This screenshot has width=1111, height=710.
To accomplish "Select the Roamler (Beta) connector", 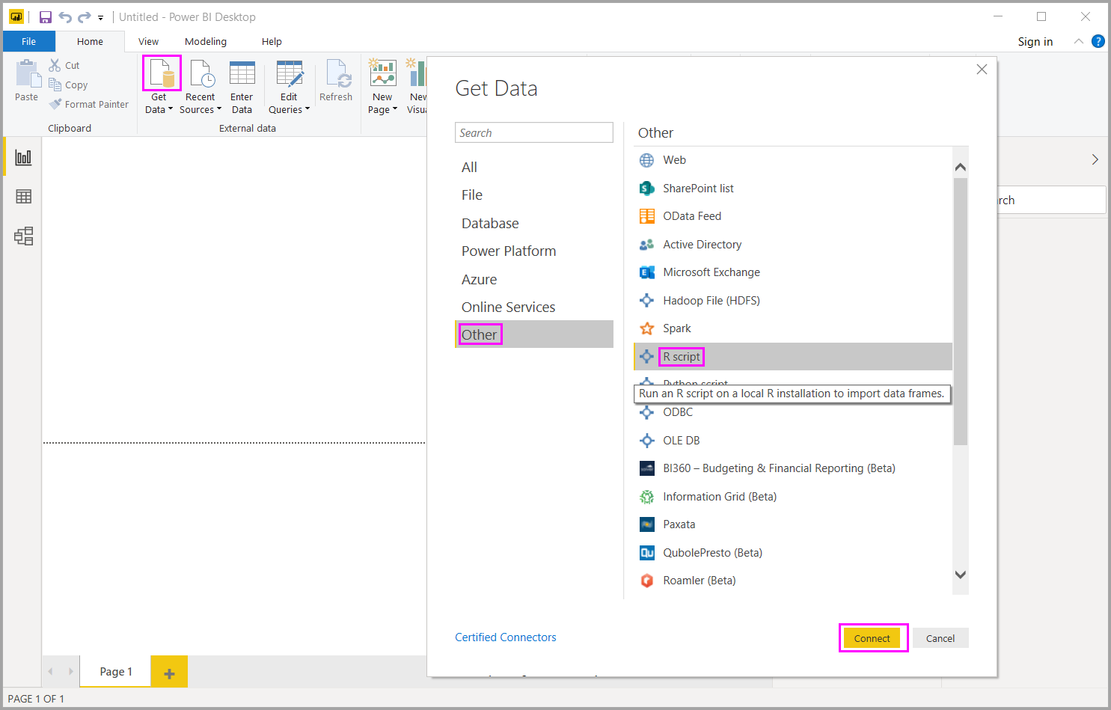I will click(x=793, y=581).
